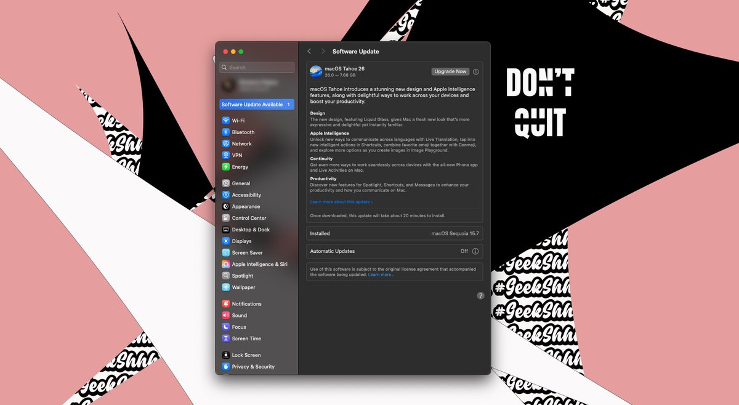Select the General gear icon
This screenshot has width=739, height=405.
tap(226, 183)
